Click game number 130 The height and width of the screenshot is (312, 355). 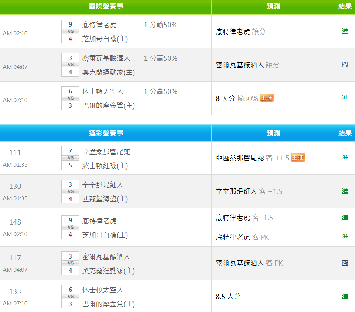15,186
